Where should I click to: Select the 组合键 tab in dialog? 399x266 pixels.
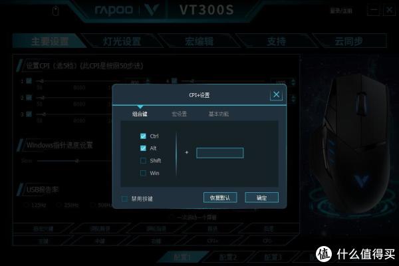(140, 114)
